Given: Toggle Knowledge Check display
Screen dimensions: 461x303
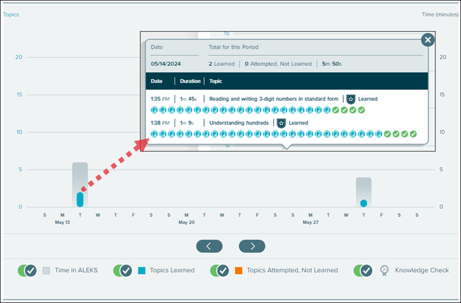Looking at the screenshot, I should [x=364, y=270].
